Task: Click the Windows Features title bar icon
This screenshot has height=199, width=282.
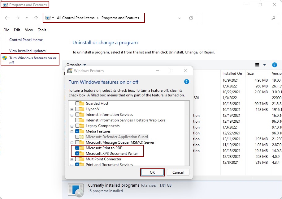Action: pyautogui.click(x=70, y=71)
